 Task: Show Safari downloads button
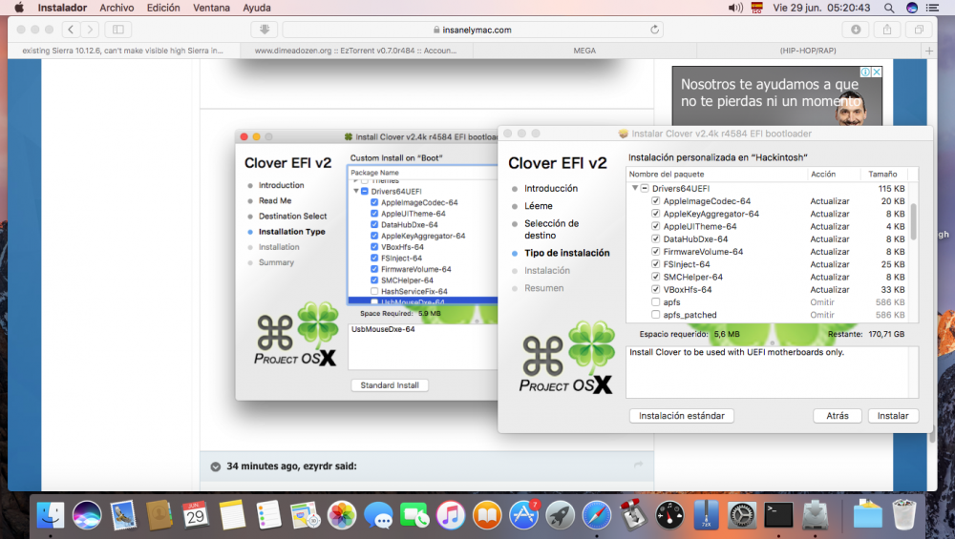pos(856,30)
